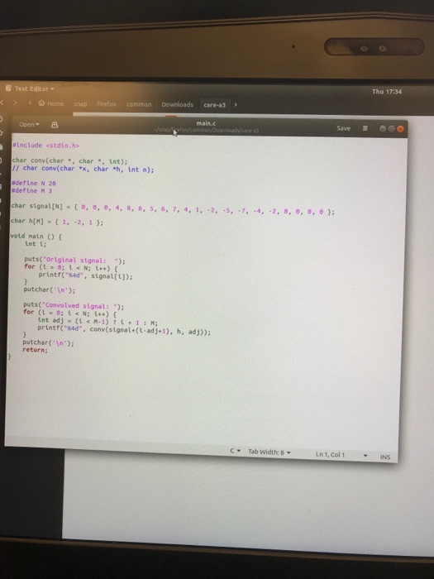Open the gedit Open file dropdown
The width and height of the screenshot is (434, 579).
(x=29, y=124)
